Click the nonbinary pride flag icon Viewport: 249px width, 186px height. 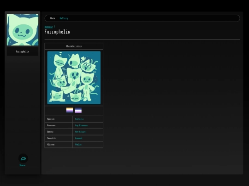70,110
